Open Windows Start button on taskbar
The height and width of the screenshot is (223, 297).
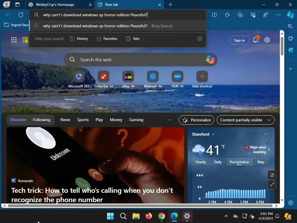click(110, 216)
